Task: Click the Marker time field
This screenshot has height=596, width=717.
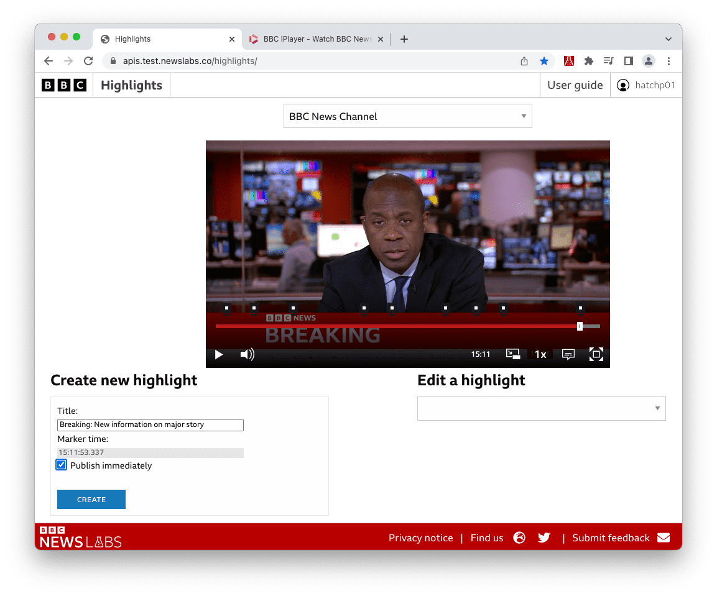Action: pyautogui.click(x=150, y=452)
